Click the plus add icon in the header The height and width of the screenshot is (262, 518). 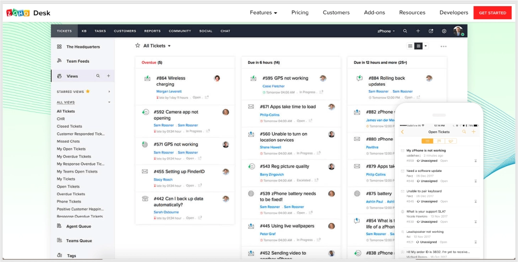tap(418, 31)
